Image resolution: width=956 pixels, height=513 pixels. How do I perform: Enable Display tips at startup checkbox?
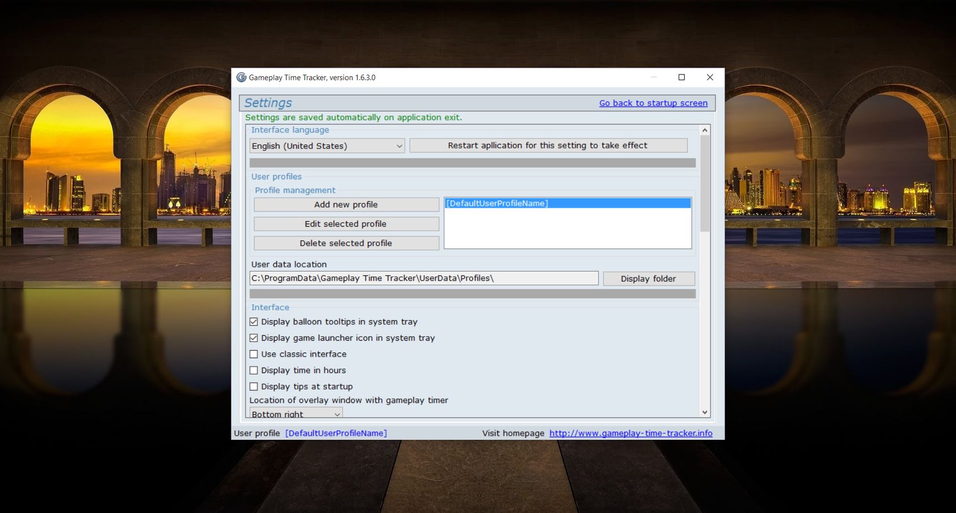pos(253,386)
